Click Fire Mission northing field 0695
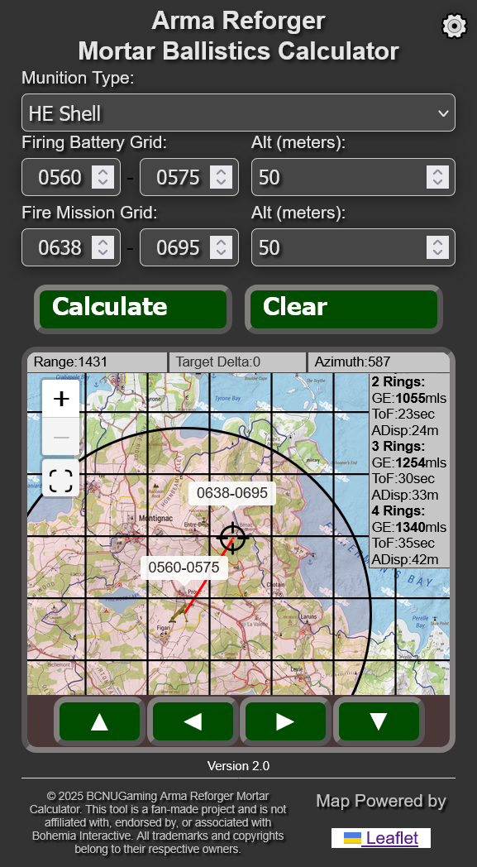Image resolution: width=477 pixels, height=867 pixels. (x=189, y=247)
